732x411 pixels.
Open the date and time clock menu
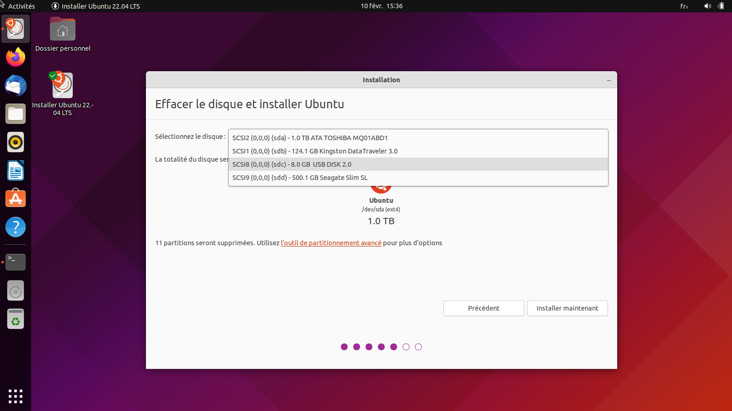pos(382,6)
